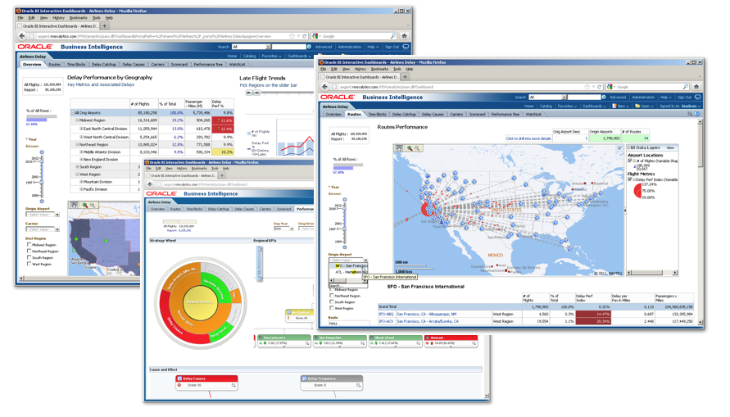Viewport: 730px width, 417px height.
Task: Click maximize icon at map top-right corner
Action: [619, 148]
